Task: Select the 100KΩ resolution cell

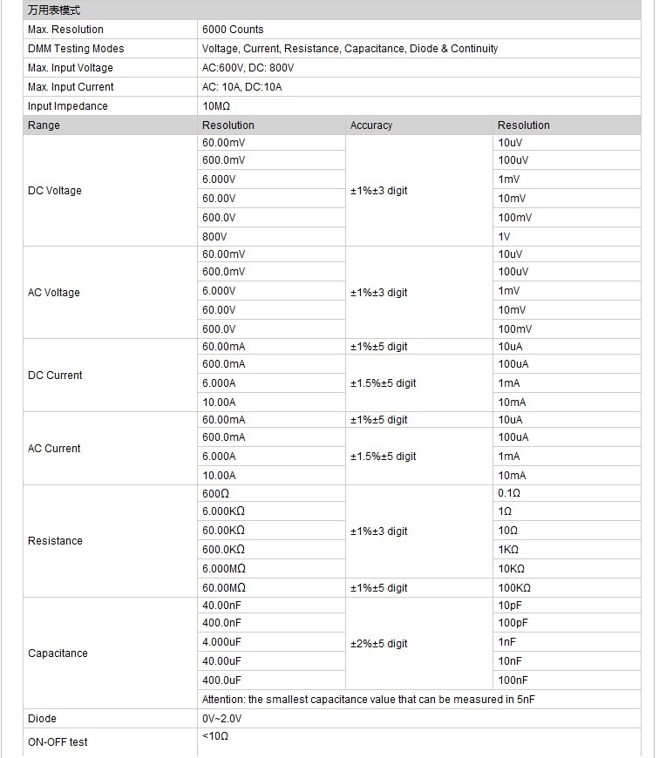Action: 514,588
